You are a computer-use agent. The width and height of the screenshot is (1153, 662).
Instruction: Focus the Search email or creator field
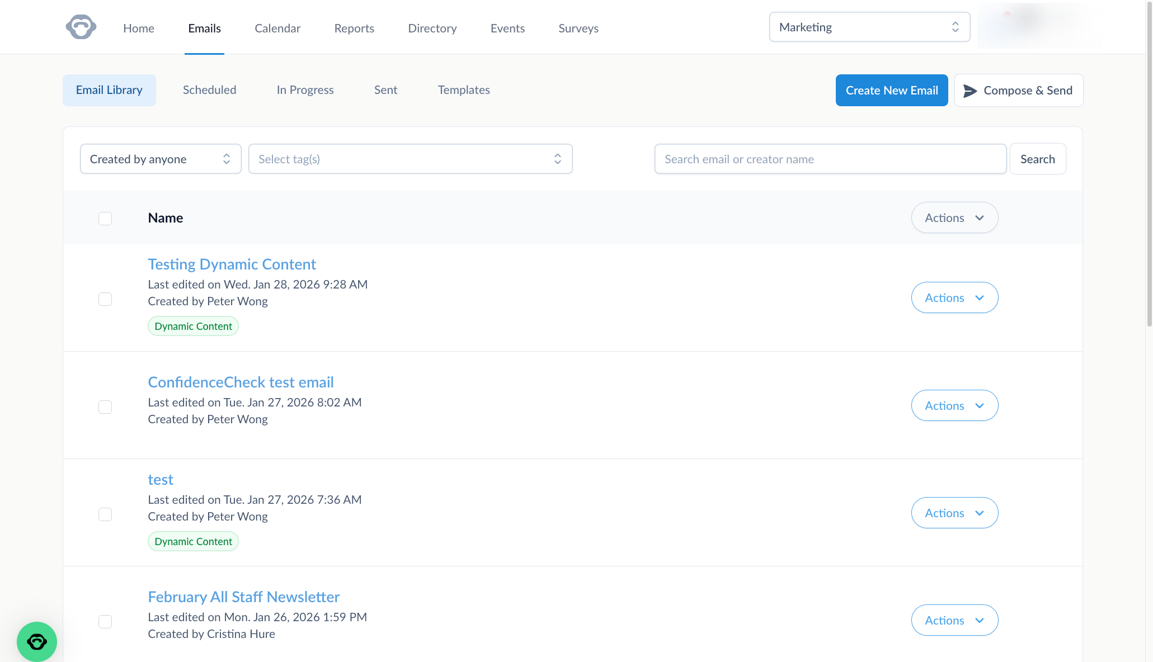tap(830, 159)
